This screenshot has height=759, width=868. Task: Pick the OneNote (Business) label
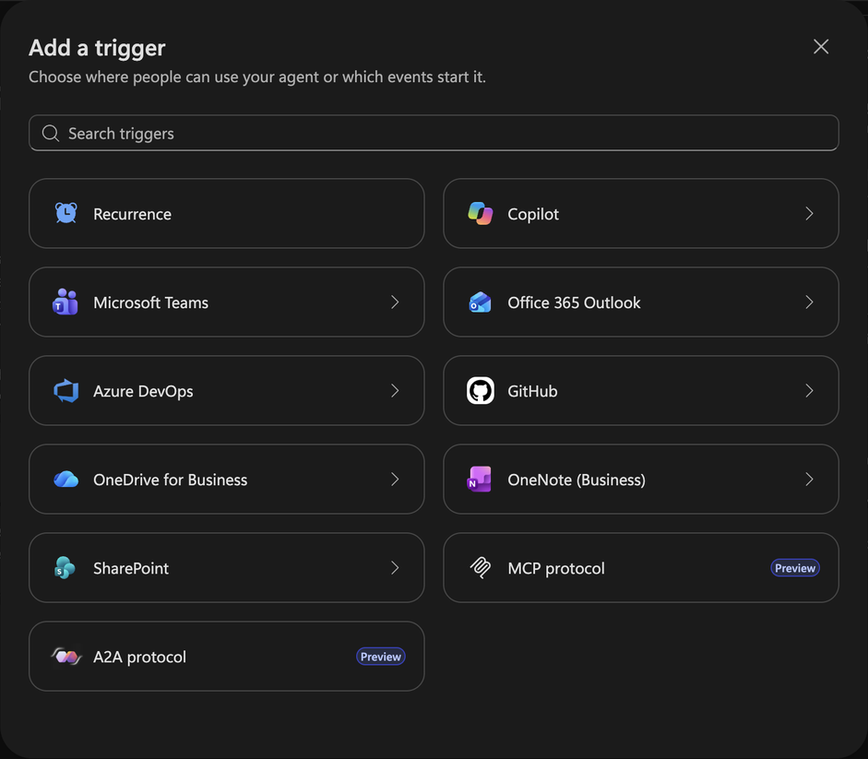coord(577,480)
